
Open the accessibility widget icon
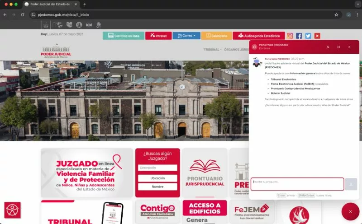[x=13, y=210]
